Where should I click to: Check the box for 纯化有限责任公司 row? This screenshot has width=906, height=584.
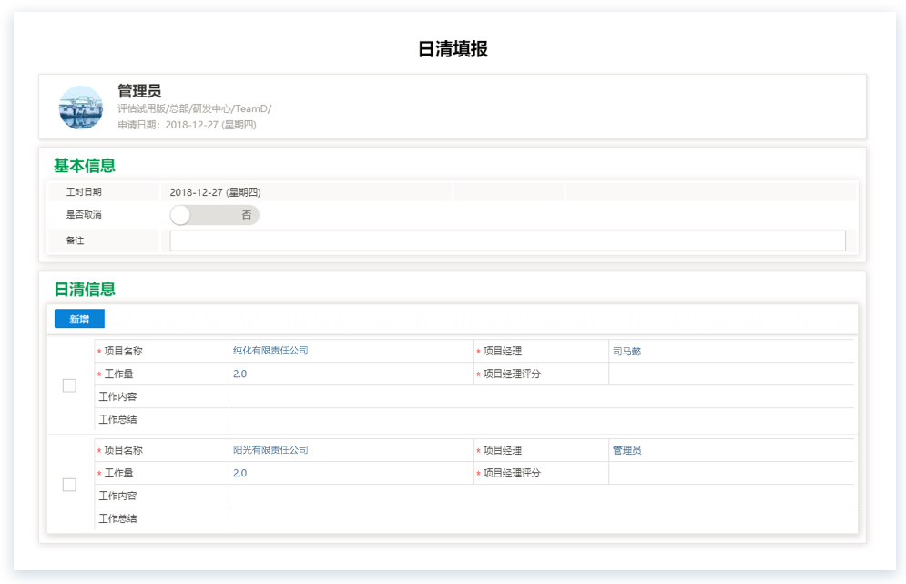[69, 385]
